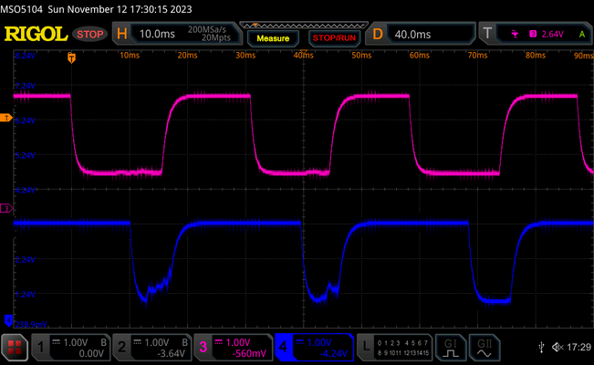This screenshot has width=594, height=365.
Task: Click channel 4 offset -4.24V value
Action: pyautogui.click(x=333, y=354)
